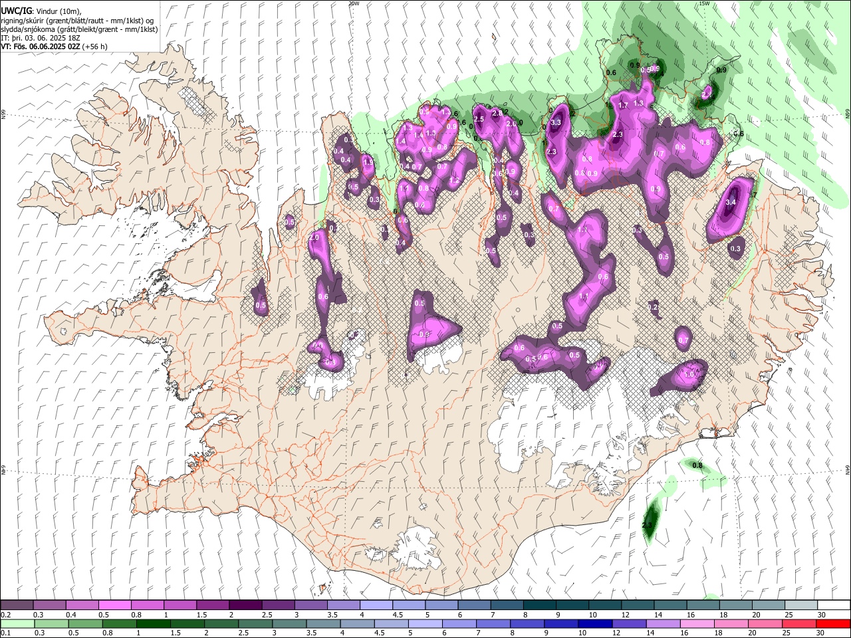The image size is (851, 638).
Task: Click the 'UWC/IG: Vindur (10m)' title line
Action: [x=41, y=11]
